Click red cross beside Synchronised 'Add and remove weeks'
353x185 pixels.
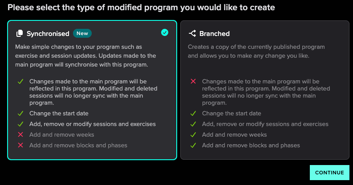20,134
